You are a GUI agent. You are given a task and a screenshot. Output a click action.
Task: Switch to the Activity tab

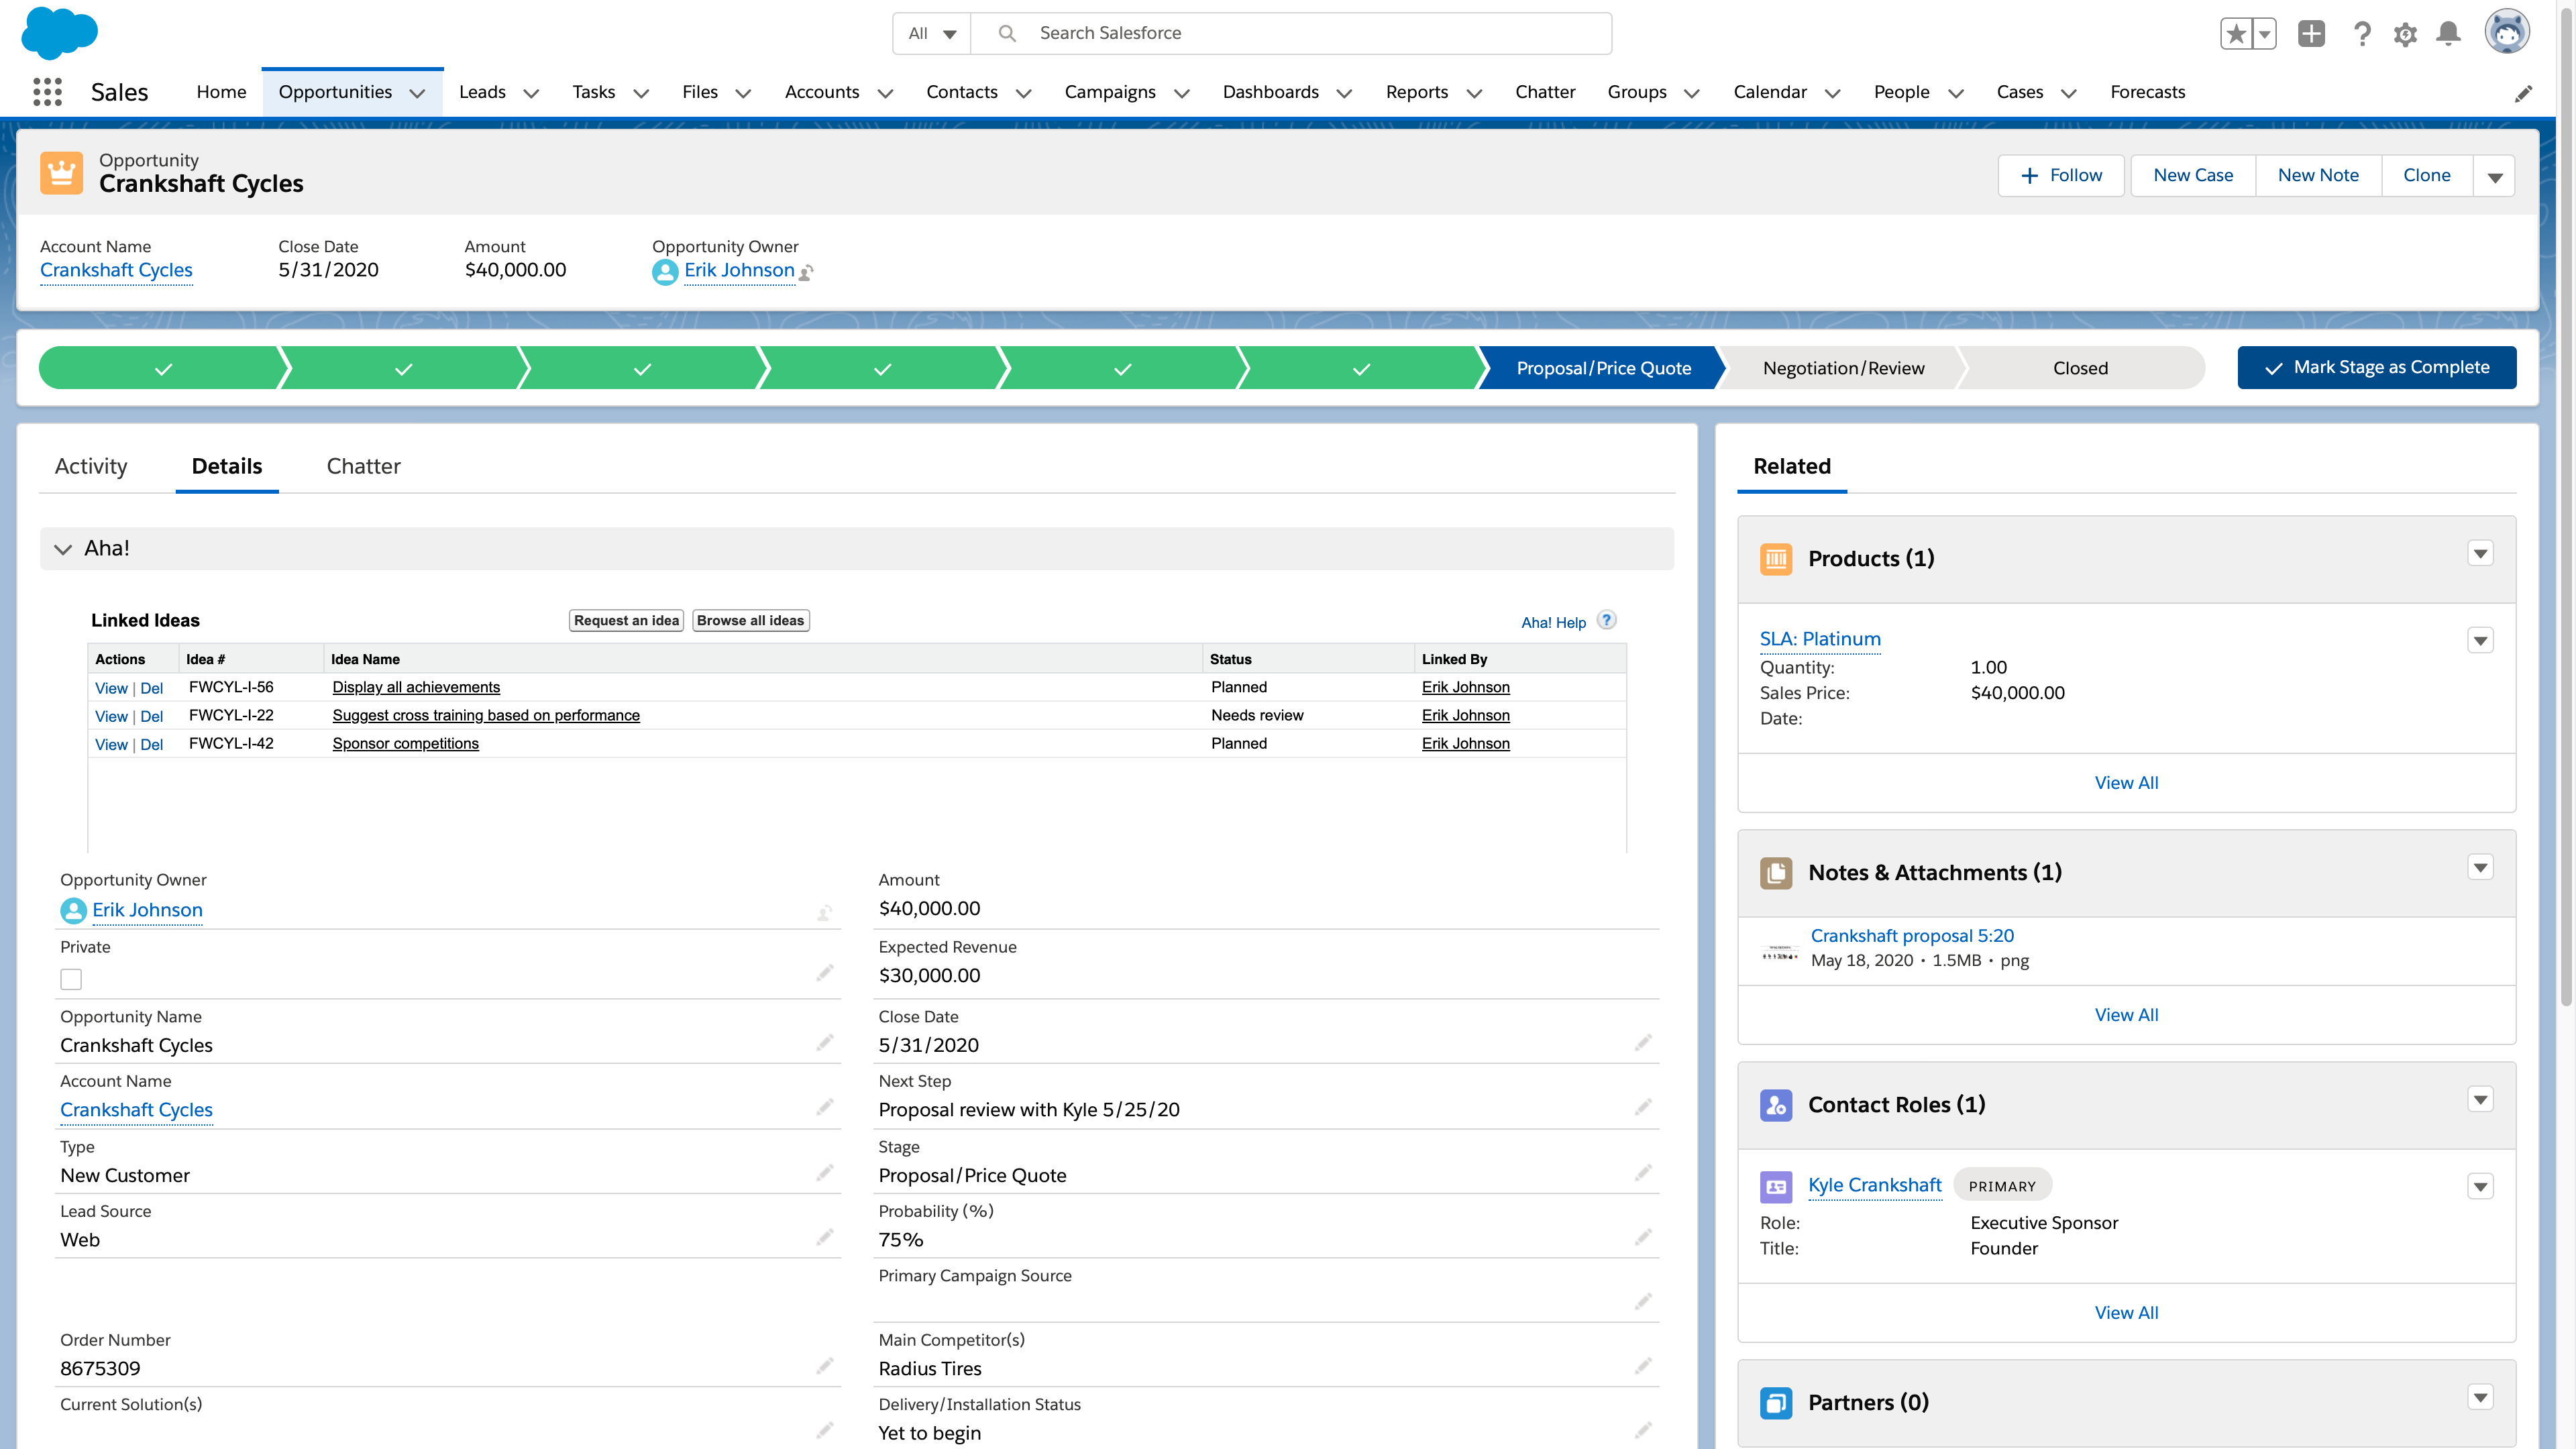click(x=91, y=466)
